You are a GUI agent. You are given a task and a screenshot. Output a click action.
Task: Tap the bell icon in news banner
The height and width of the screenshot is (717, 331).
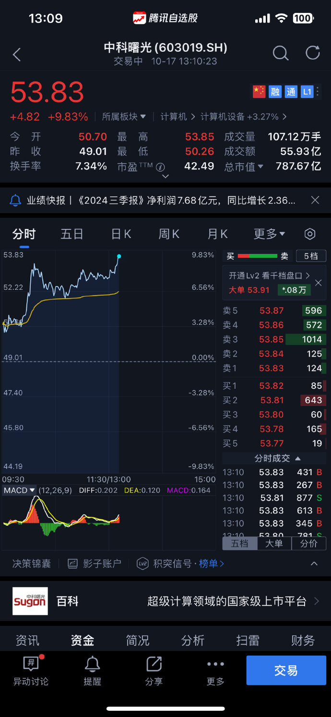[x=15, y=200]
